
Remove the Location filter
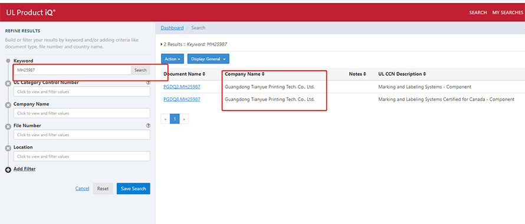coord(8,148)
